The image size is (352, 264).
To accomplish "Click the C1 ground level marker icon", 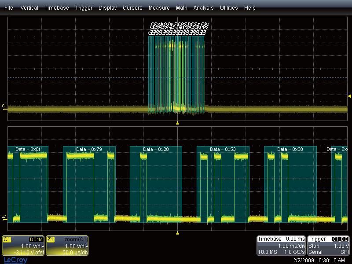I will (x=4, y=106).
